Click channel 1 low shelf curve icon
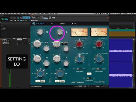Screen dimensions: 136x102 coord(46,58)
